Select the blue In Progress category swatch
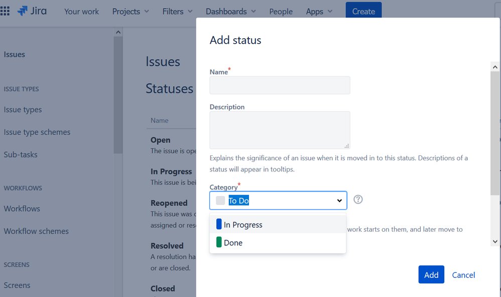501x297 pixels. [x=219, y=224]
